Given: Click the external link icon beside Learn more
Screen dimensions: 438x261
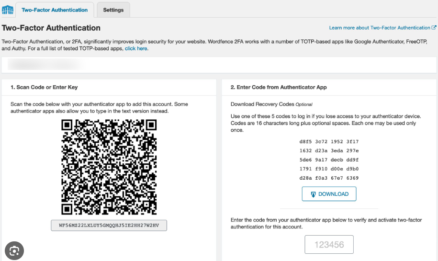Looking at the screenshot, I should point(434,27).
